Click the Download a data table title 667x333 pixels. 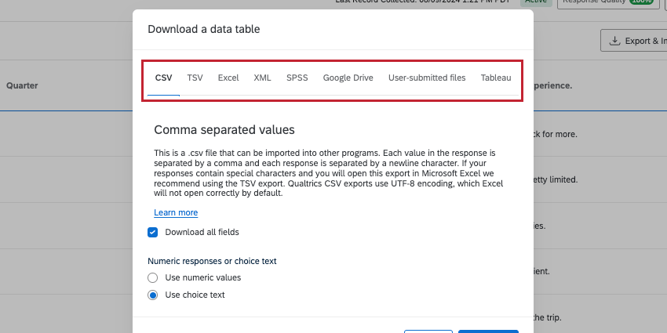coord(203,29)
